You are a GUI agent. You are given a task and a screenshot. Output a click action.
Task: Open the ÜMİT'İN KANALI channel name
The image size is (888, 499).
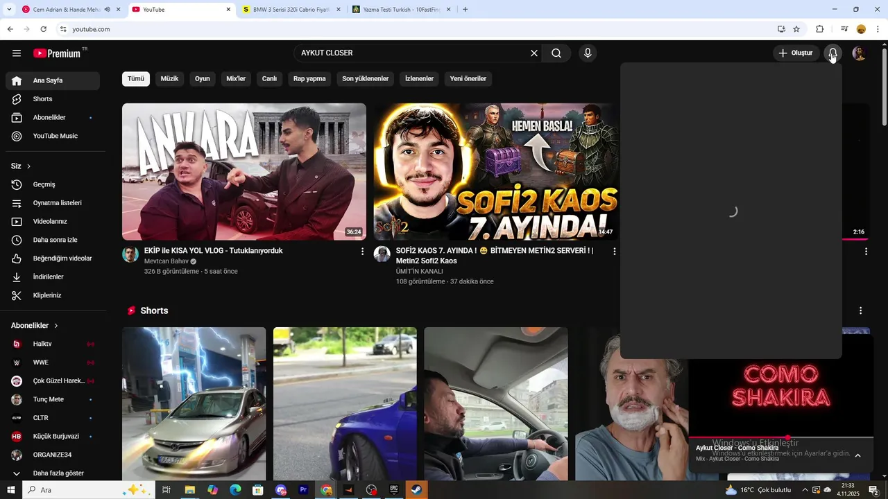click(420, 272)
